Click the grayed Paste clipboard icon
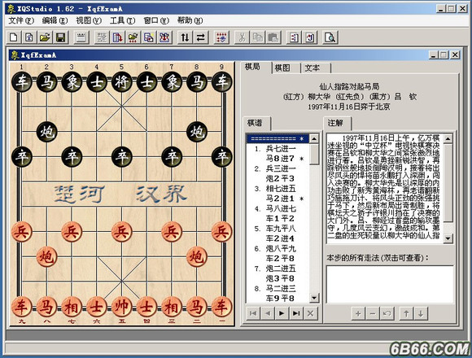The width and height of the screenshot is (472, 358). pos(273,37)
